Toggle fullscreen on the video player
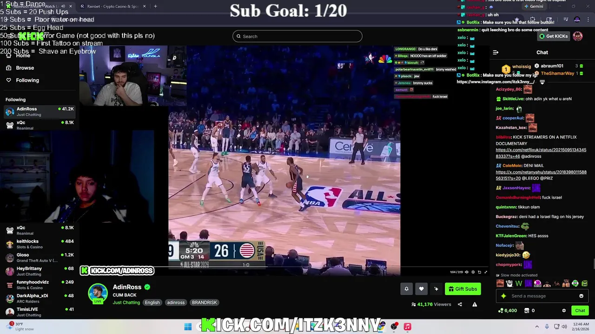Screen dimensions: 595x334 486,272
